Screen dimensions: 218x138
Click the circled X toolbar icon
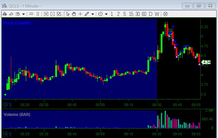point(165,14)
